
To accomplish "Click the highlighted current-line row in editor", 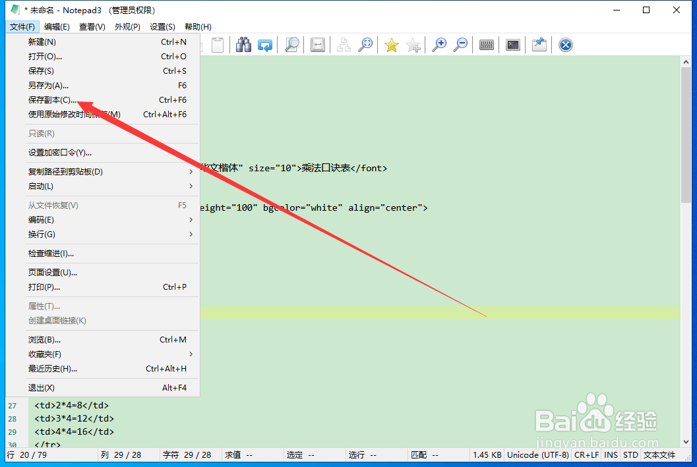I will (440, 313).
